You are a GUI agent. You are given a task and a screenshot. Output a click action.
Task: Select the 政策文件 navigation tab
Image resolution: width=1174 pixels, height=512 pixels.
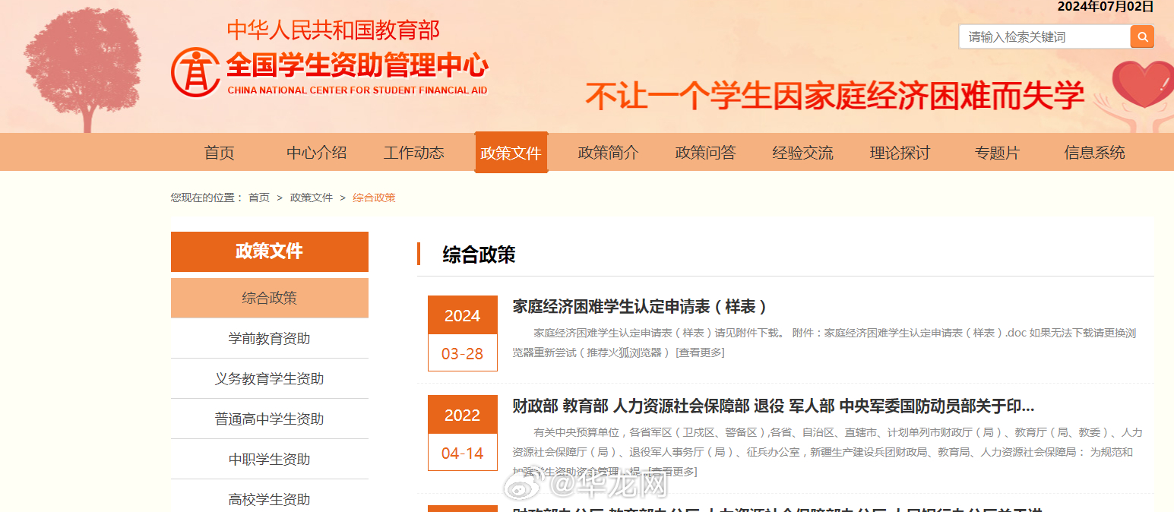point(511,153)
